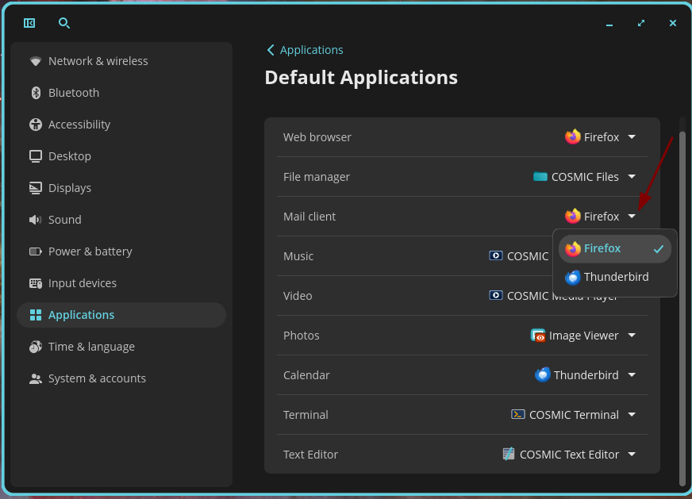Select the Sound speaker icon
Screen dimensions: 692x499
(35, 219)
